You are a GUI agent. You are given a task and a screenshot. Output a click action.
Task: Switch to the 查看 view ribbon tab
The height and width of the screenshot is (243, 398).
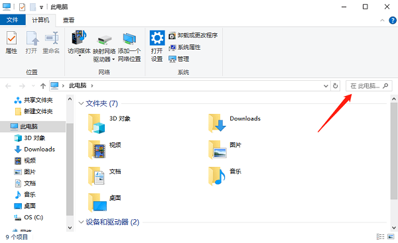click(68, 20)
